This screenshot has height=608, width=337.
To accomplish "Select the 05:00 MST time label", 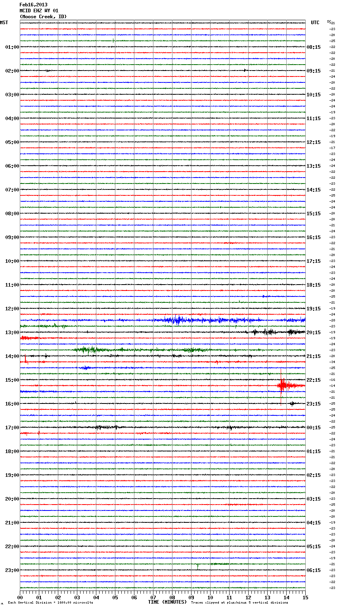I will (x=12, y=142).
